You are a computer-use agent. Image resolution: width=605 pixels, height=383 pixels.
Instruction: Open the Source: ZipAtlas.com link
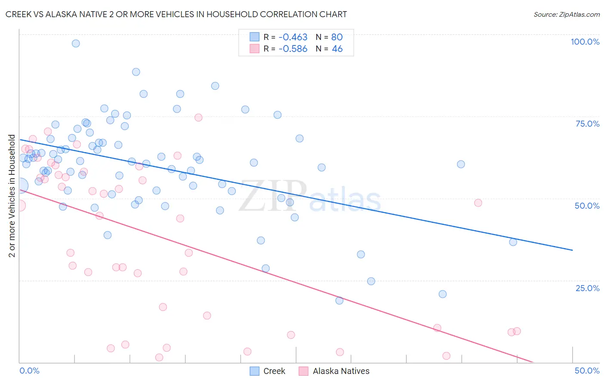click(x=567, y=14)
